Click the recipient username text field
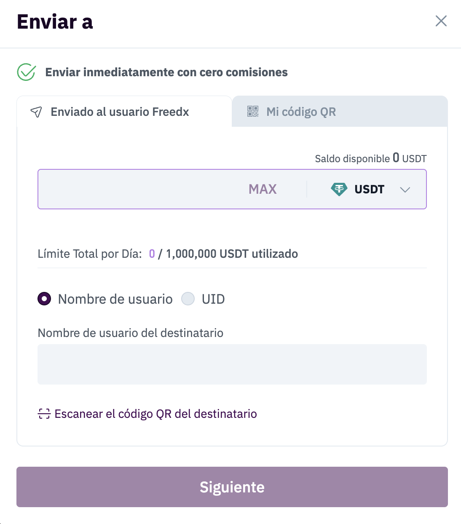The width and height of the screenshot is (461, 524). click(x=232, y=364)
